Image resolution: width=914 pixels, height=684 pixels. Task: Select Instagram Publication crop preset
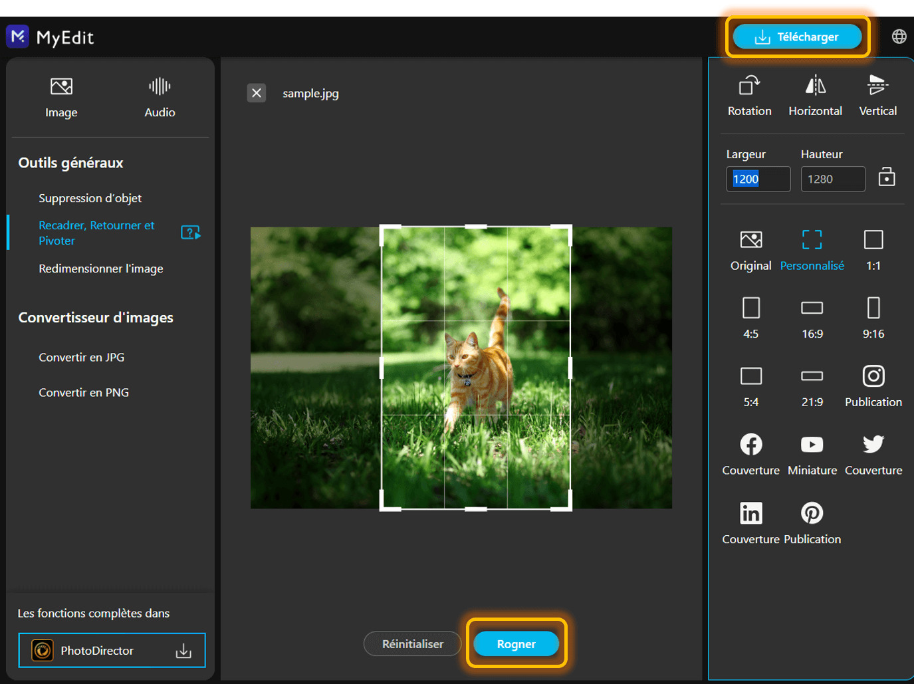(x=873, y=377)
